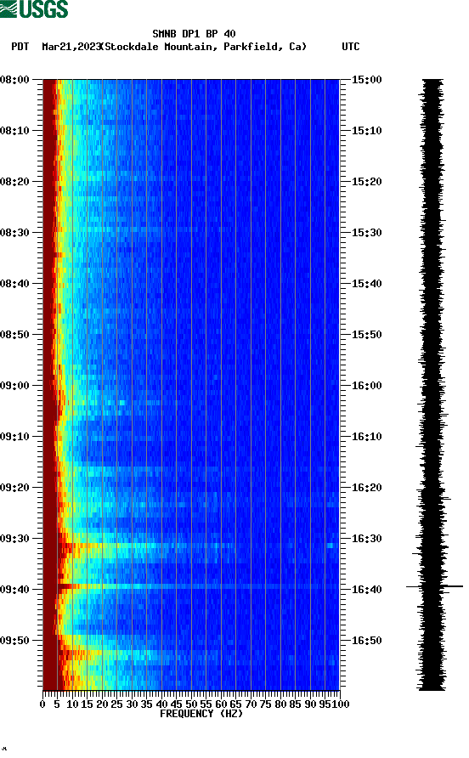Image resolution: width=469 pixels, height=758 pixels.
Task: Click the 80 Hz frequency tick label
Action: pyautogui.click(x=280, y=704)
